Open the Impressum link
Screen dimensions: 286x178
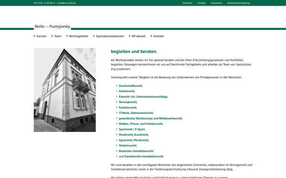216,3
